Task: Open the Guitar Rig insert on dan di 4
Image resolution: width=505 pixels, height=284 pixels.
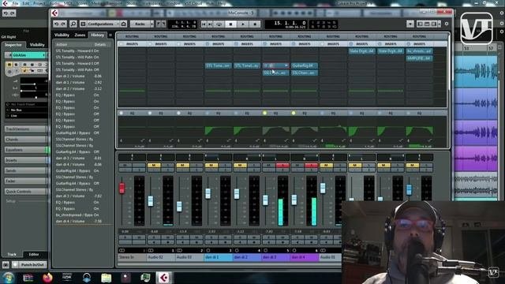Action: coord(304,65)
